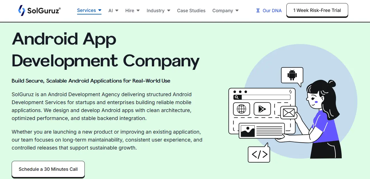Expand the Industry dropdown arrow
This screenshot has width=370, height=179.
coord(169,10)
